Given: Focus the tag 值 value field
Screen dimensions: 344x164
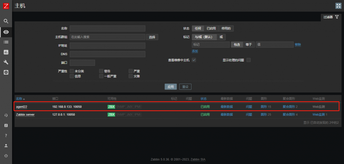Looking at the screenshot, I should pyautogui.click(x=274, y=45).
